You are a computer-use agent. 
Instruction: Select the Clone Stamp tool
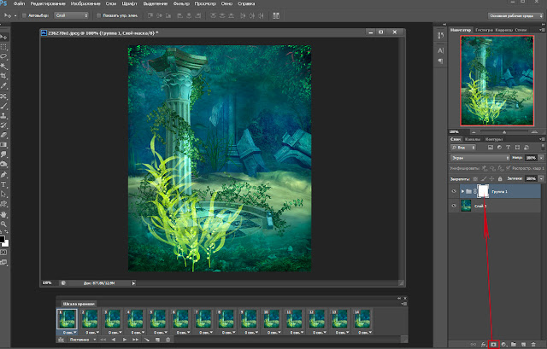point(3,115)
